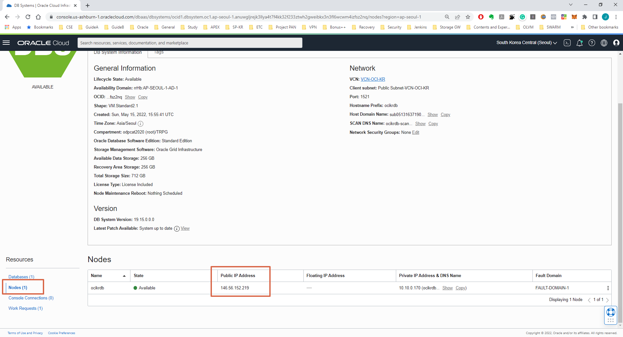Open the ocikrdb node actions kebab menu
This screenshot has width=623, height=337.
click(608, 288)
